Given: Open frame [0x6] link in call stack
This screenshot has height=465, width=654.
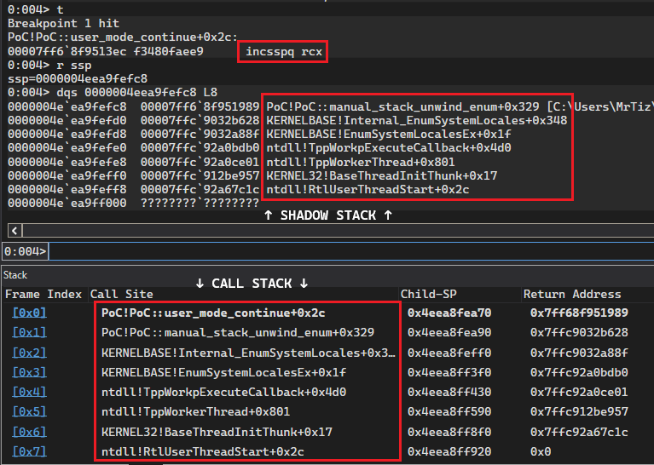Looking at the screenshot, I should click(29, 432).
